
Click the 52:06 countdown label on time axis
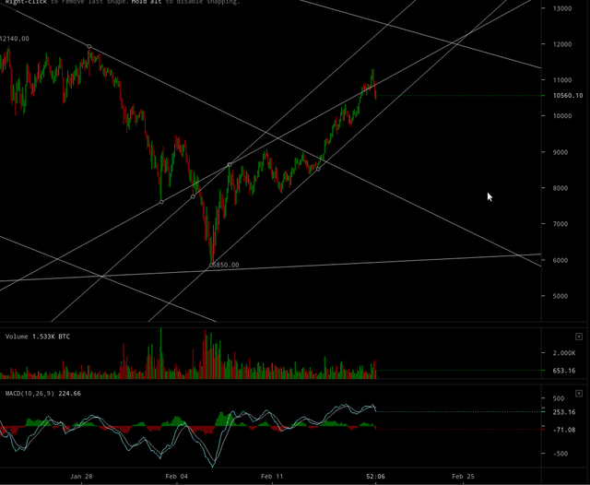375,477
